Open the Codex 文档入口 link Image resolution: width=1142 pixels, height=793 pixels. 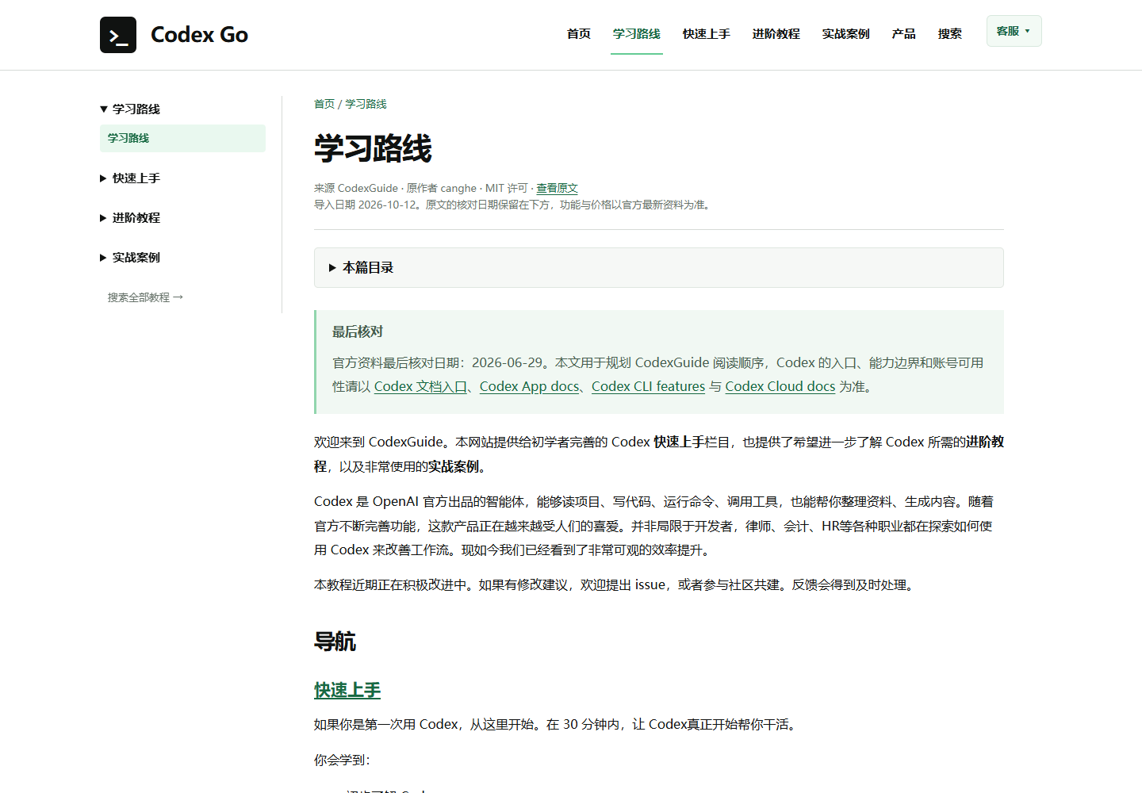[420, 386]
